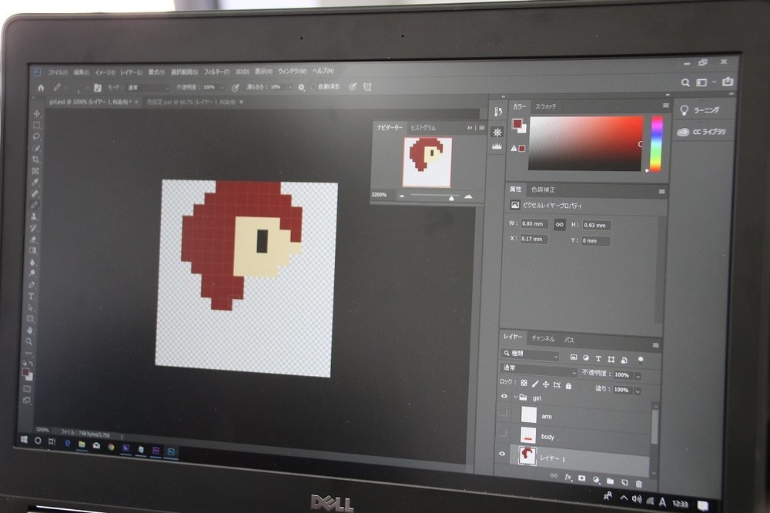The height and width of the screenshot is (513, 770).
Task: Select the Lasso tool
Action: (x=36, y=136)
